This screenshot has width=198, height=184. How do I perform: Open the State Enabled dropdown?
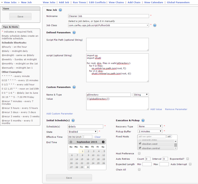tap(82, 132)
